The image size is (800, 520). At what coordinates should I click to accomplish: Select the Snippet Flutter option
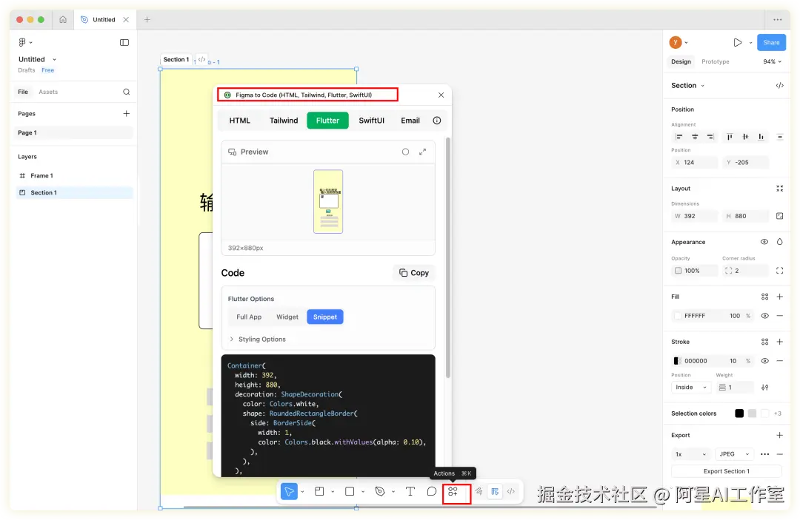coord(325,317)
